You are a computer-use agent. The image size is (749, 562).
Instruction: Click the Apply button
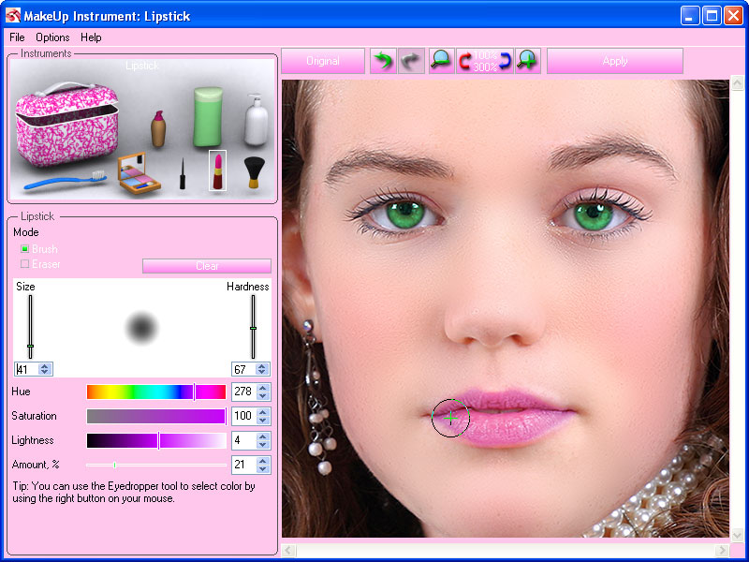tap(615, 60)
